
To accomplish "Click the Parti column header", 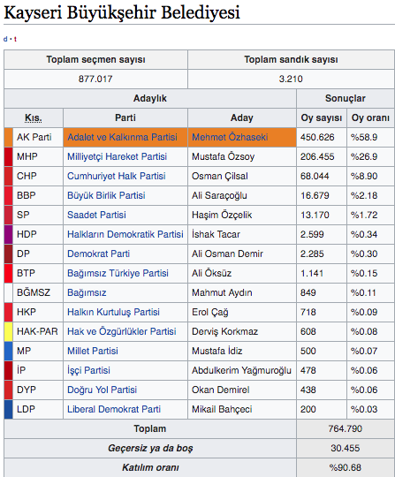I will pyautogui.click(x=125, y=118).
